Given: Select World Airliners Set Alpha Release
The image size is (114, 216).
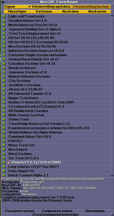Looking at the screenshot, I should pos(55,132).
